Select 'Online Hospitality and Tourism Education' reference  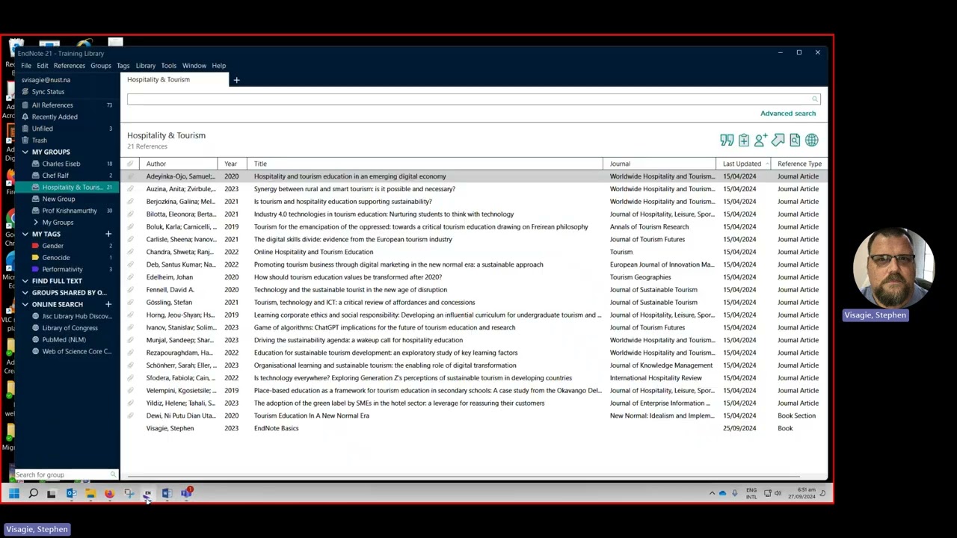point(474,252)
